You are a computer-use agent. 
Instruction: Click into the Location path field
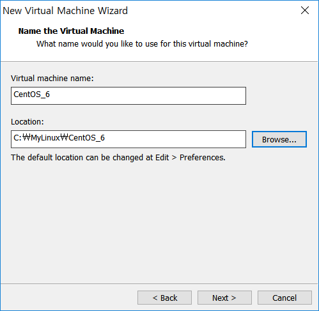pyautogui.click(x=128, y=139)
